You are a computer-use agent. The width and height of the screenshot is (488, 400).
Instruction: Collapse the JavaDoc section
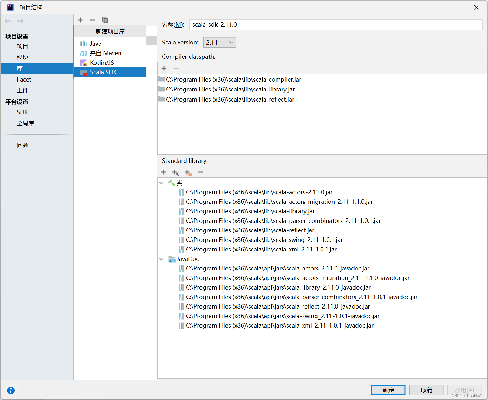[161, 259]
